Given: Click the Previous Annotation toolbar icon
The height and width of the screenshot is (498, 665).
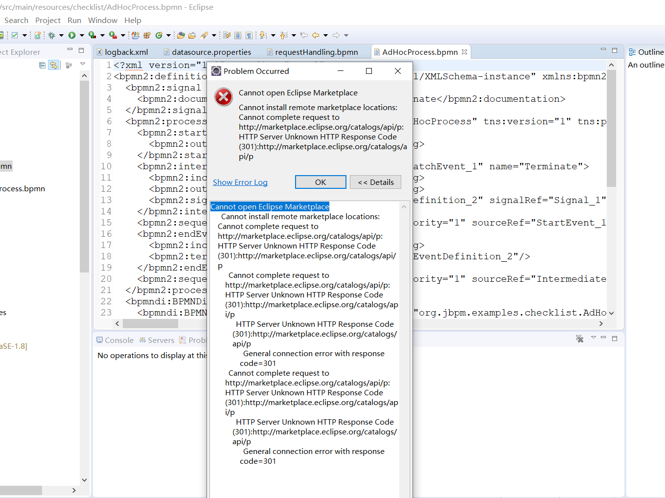Looking at the screenshot, I should tap(283, 35).
